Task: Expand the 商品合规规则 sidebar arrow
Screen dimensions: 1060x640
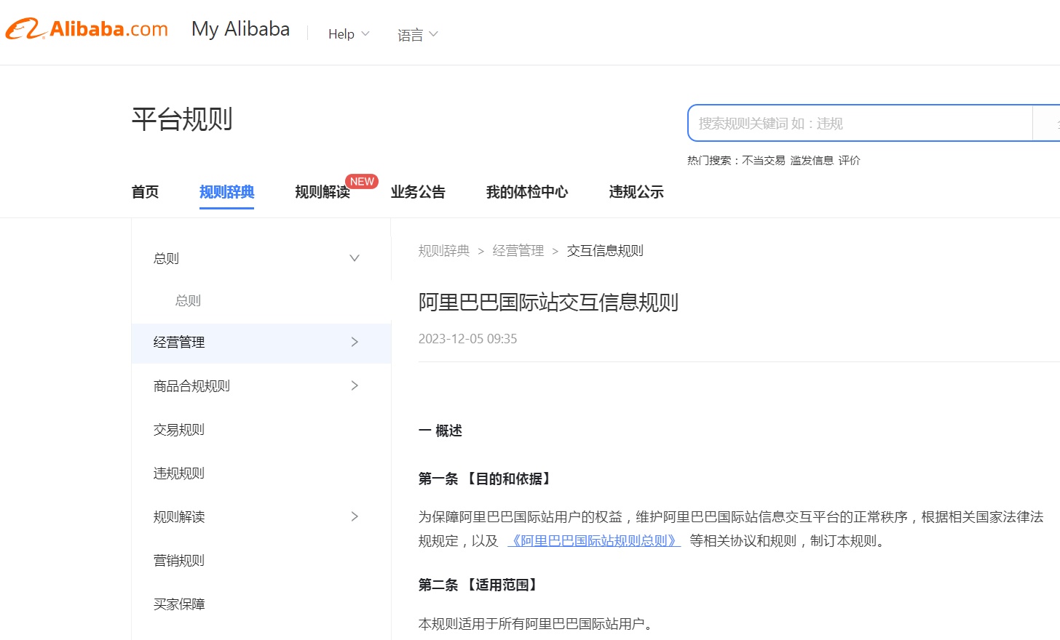Action: pyautogui.click(x=355, y=385)
